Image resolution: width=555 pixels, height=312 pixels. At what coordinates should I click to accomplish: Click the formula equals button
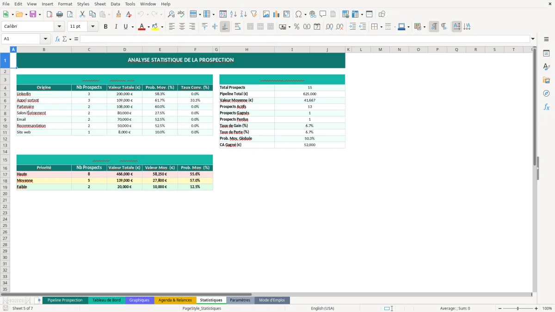coord(76,39)
